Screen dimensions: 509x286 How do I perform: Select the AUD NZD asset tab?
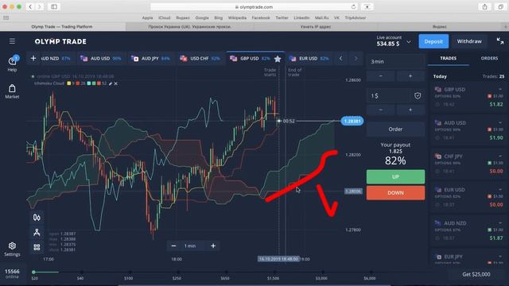56,58
